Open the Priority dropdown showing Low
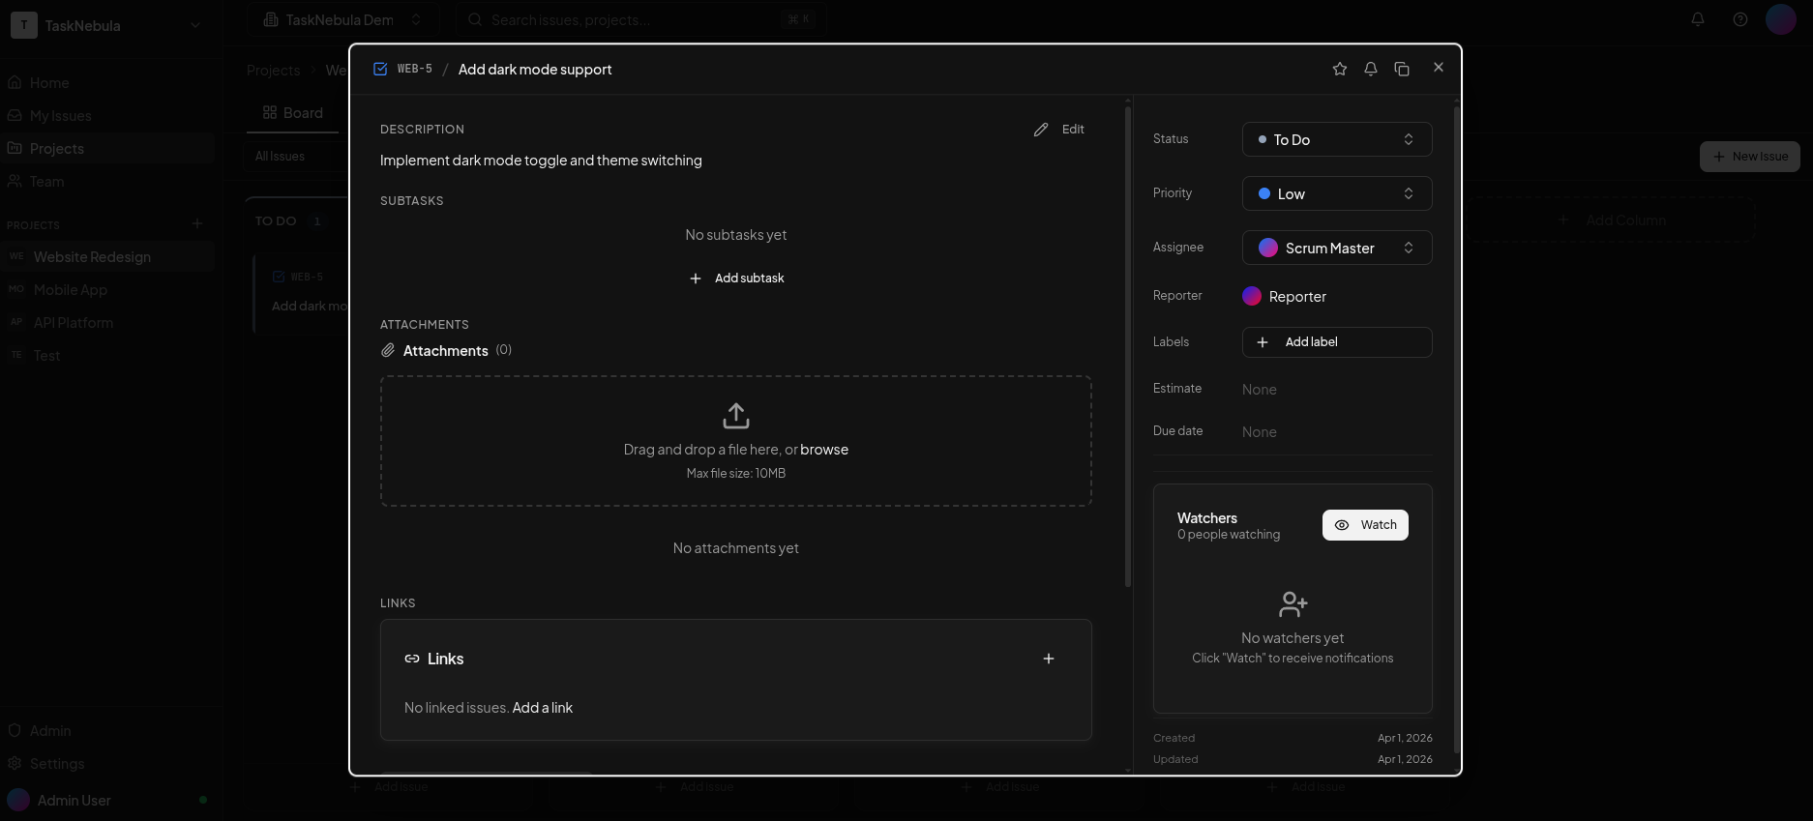The image size is (1813, 821). (x=1337, y=193)
